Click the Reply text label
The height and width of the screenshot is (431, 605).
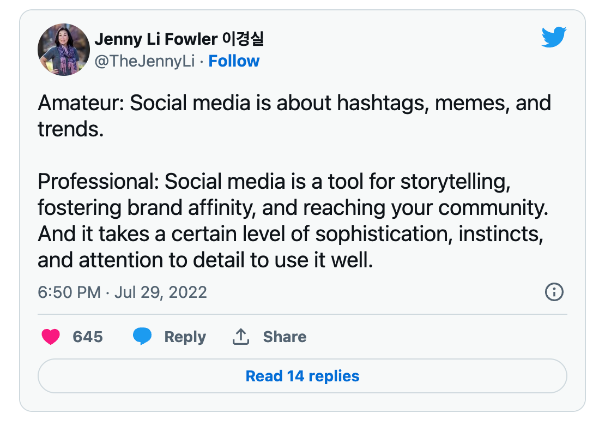[185, 337]
